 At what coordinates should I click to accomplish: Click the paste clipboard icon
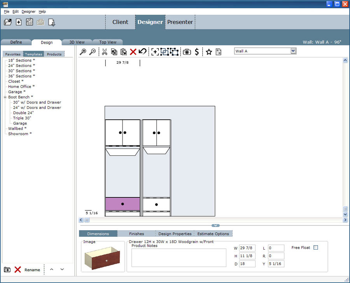(124, 52)
